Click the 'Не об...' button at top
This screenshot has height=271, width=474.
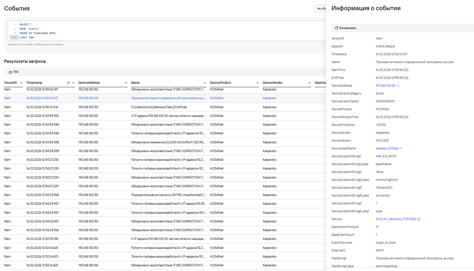click(320, 8)
